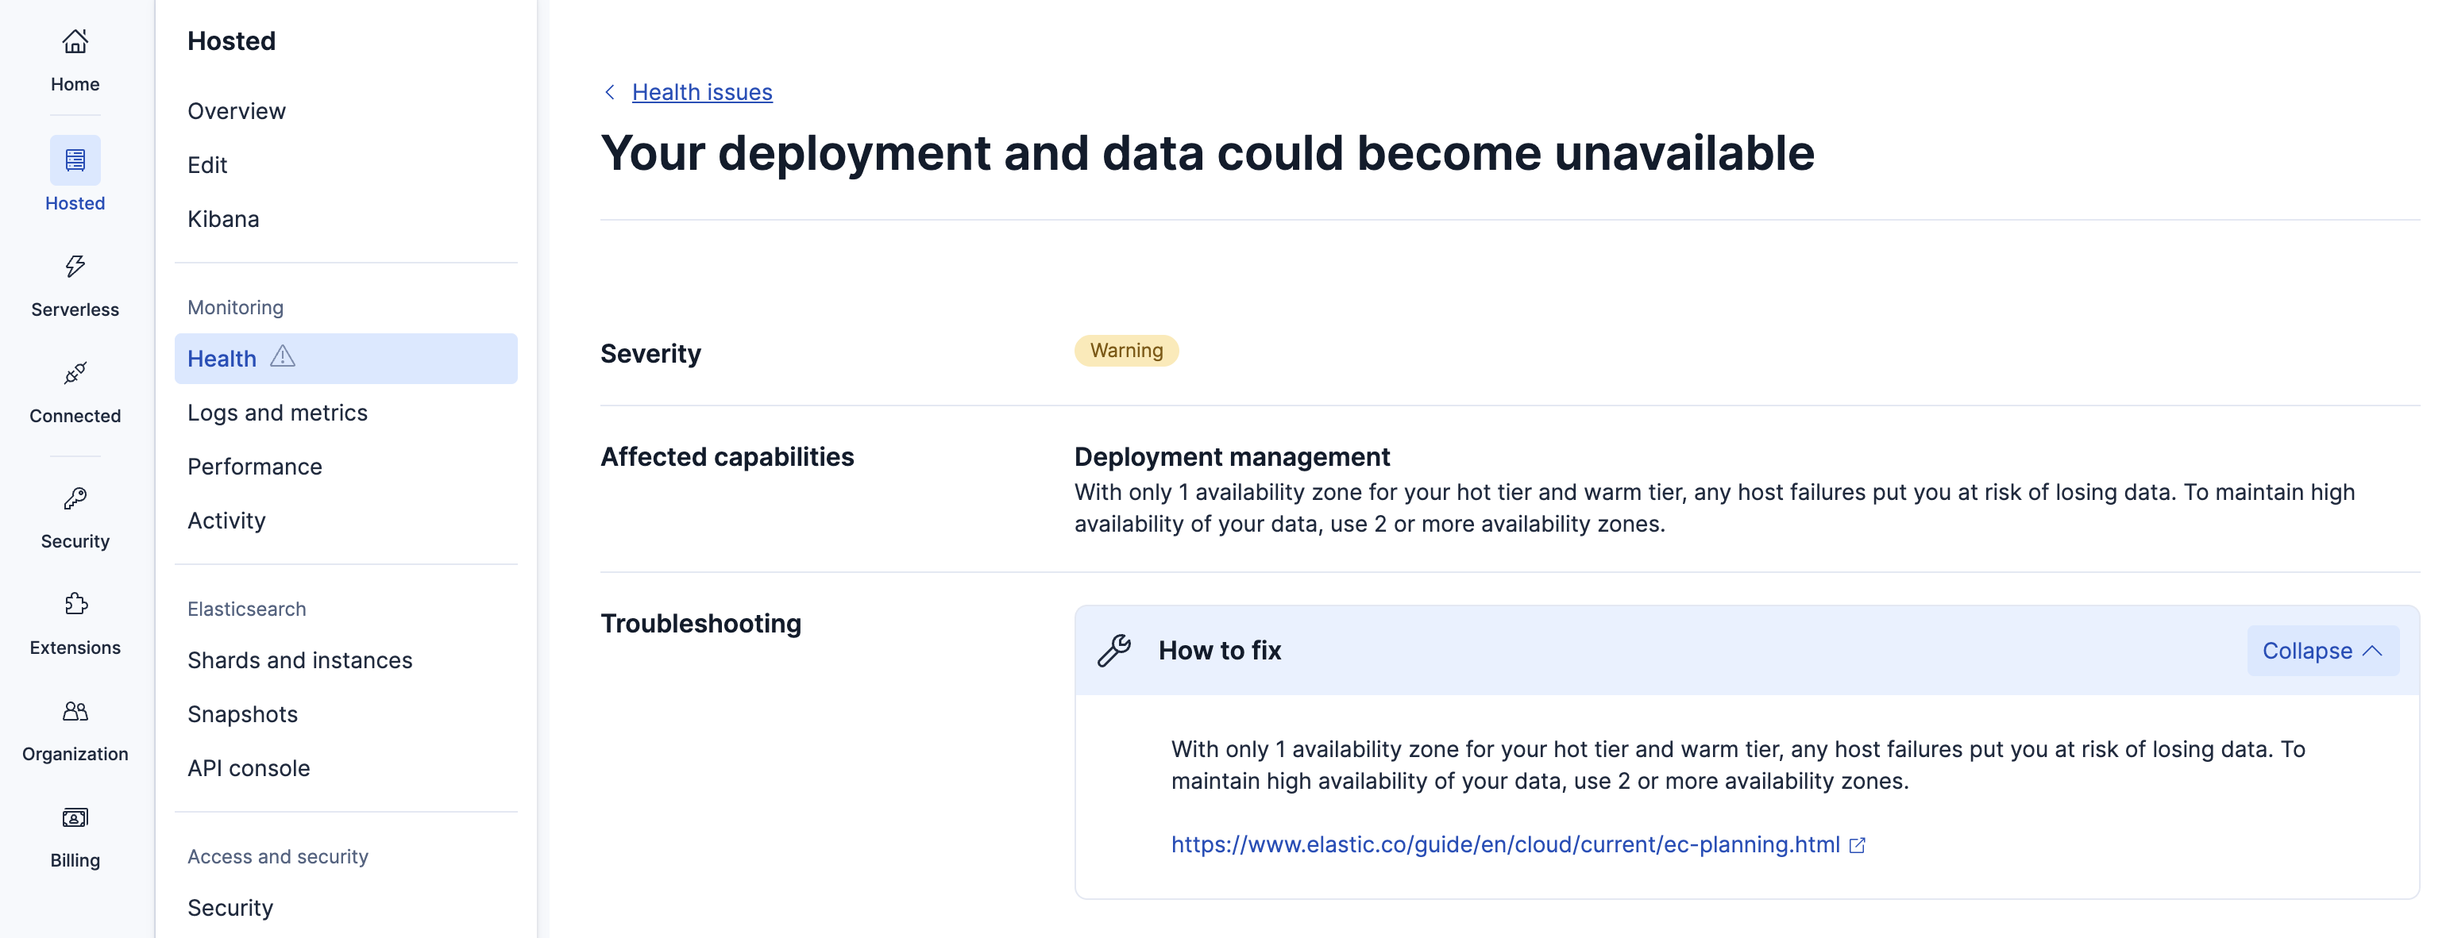Select the Organization people icon
The width and height of the screenshot is (2454, 938).
[75, 711]
